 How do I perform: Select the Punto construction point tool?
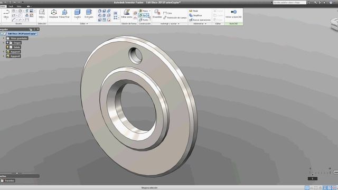144,20
